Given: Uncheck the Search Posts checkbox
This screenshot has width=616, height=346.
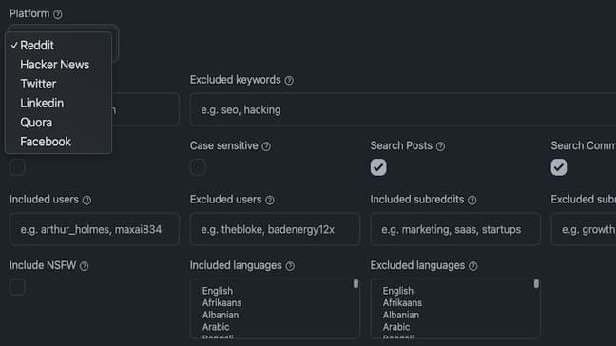Looking at the screenshot, I should click(x=378, y=167).
